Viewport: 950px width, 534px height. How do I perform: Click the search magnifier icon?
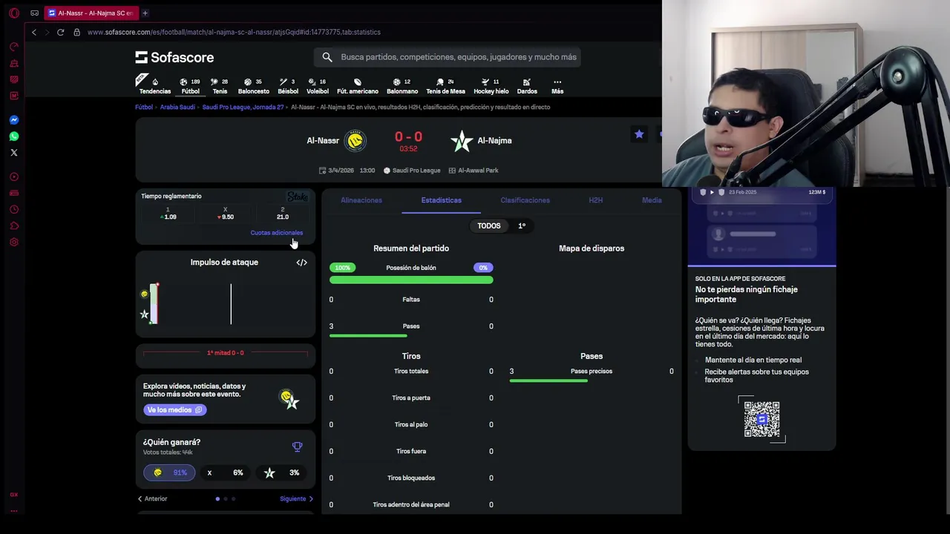pyautogui.click(x=327, y=57)
